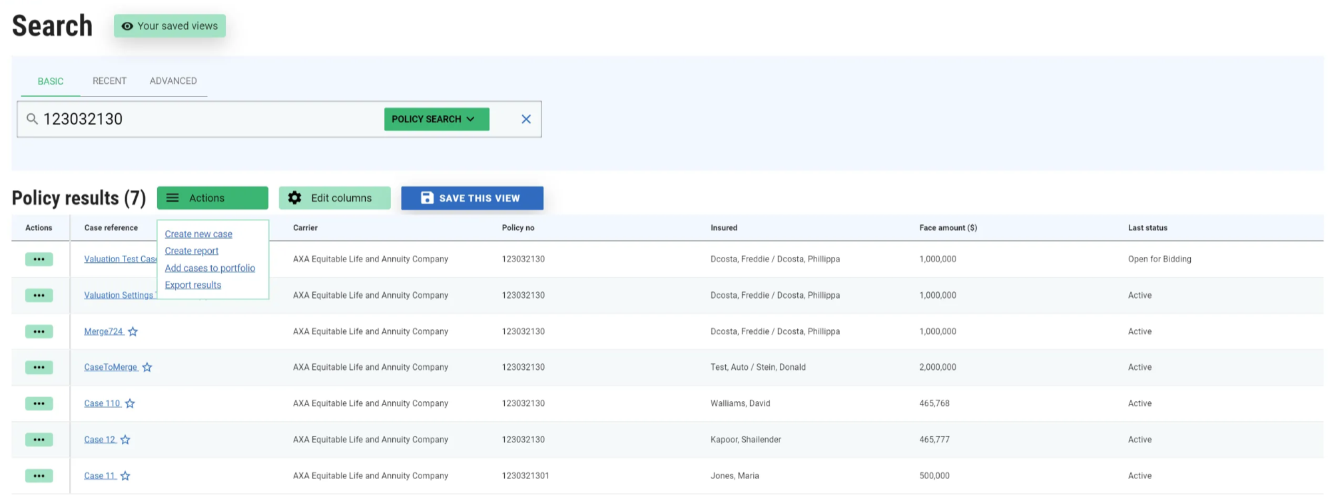The image size is (1332, 495).
Task: Collapse the Actions dropdown menu
Action: tap(212, 198)
